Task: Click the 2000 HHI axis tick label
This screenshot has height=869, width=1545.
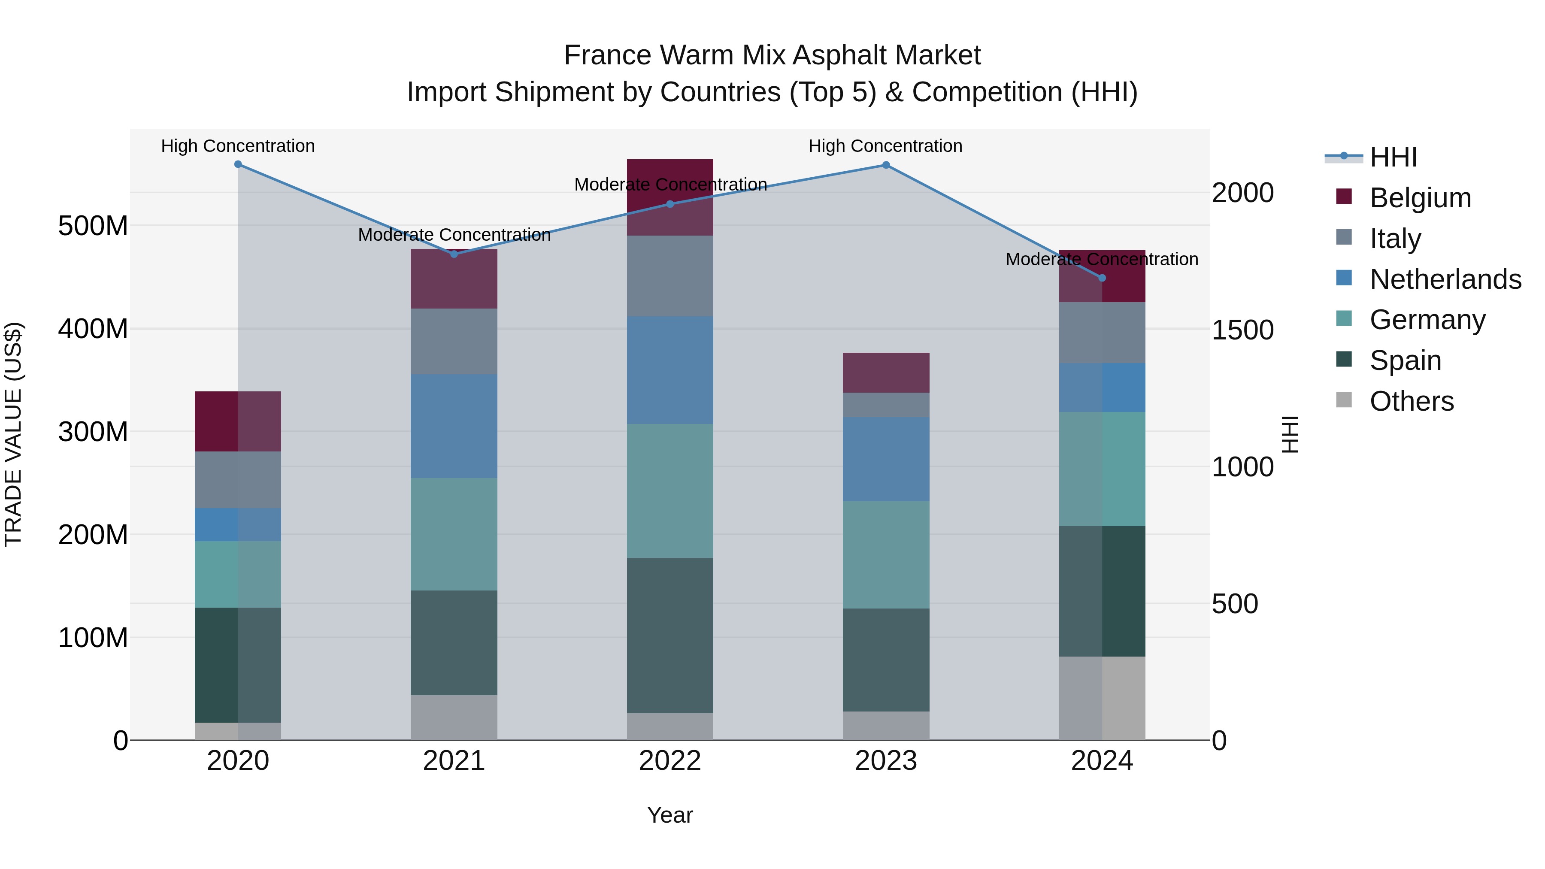Action: point(1243,193)
